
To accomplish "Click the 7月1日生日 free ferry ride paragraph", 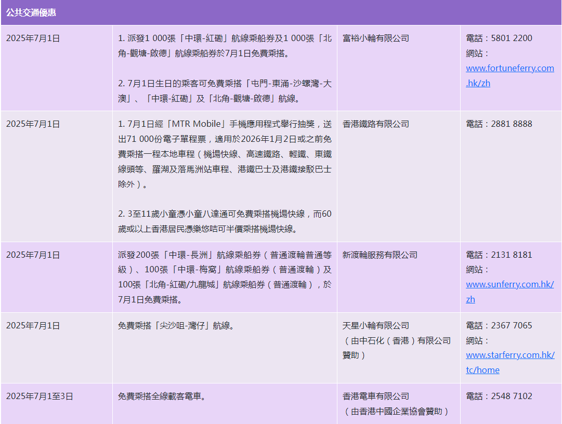I will pos(225,91).
